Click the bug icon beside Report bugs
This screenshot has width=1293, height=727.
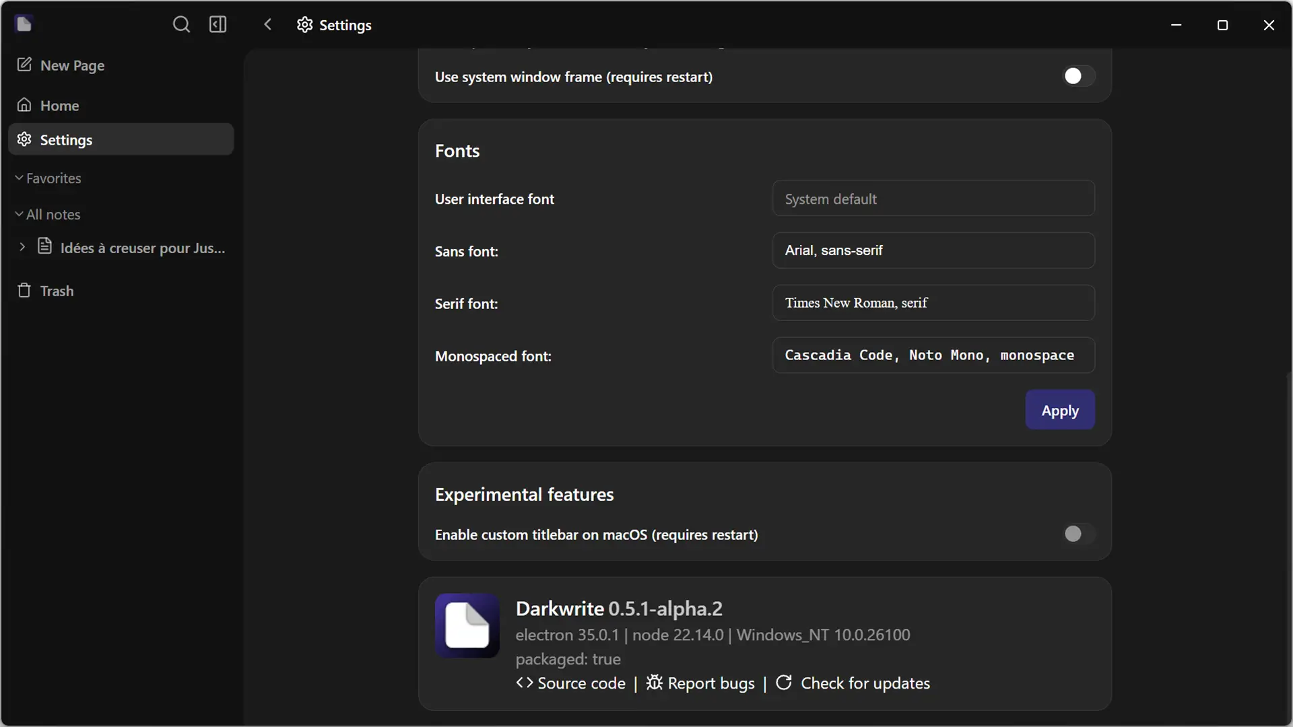click(x=655, y=683)
